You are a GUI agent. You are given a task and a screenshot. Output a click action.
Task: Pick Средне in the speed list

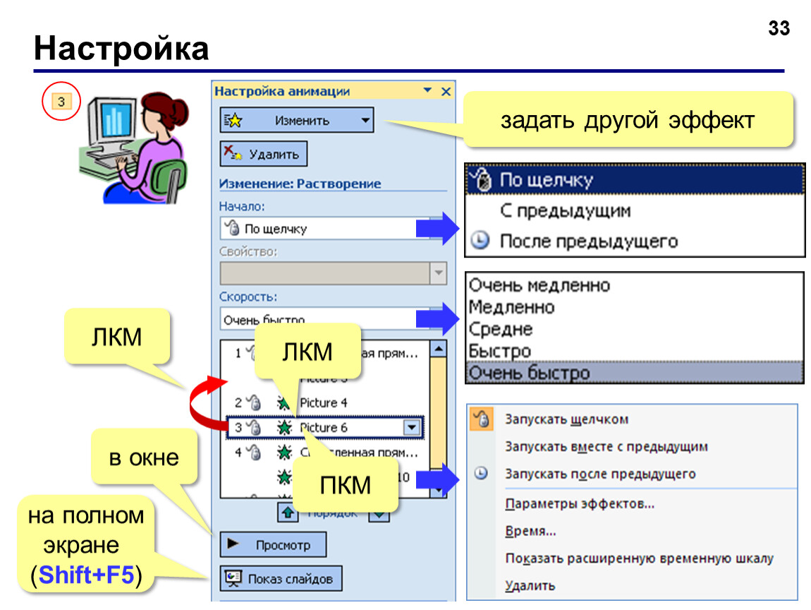(x=501, y=329)
